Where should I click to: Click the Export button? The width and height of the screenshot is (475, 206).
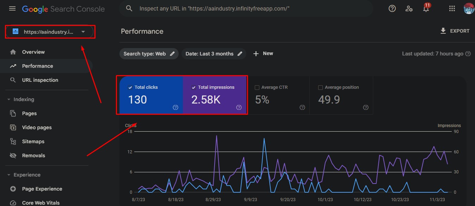point(455,31)
